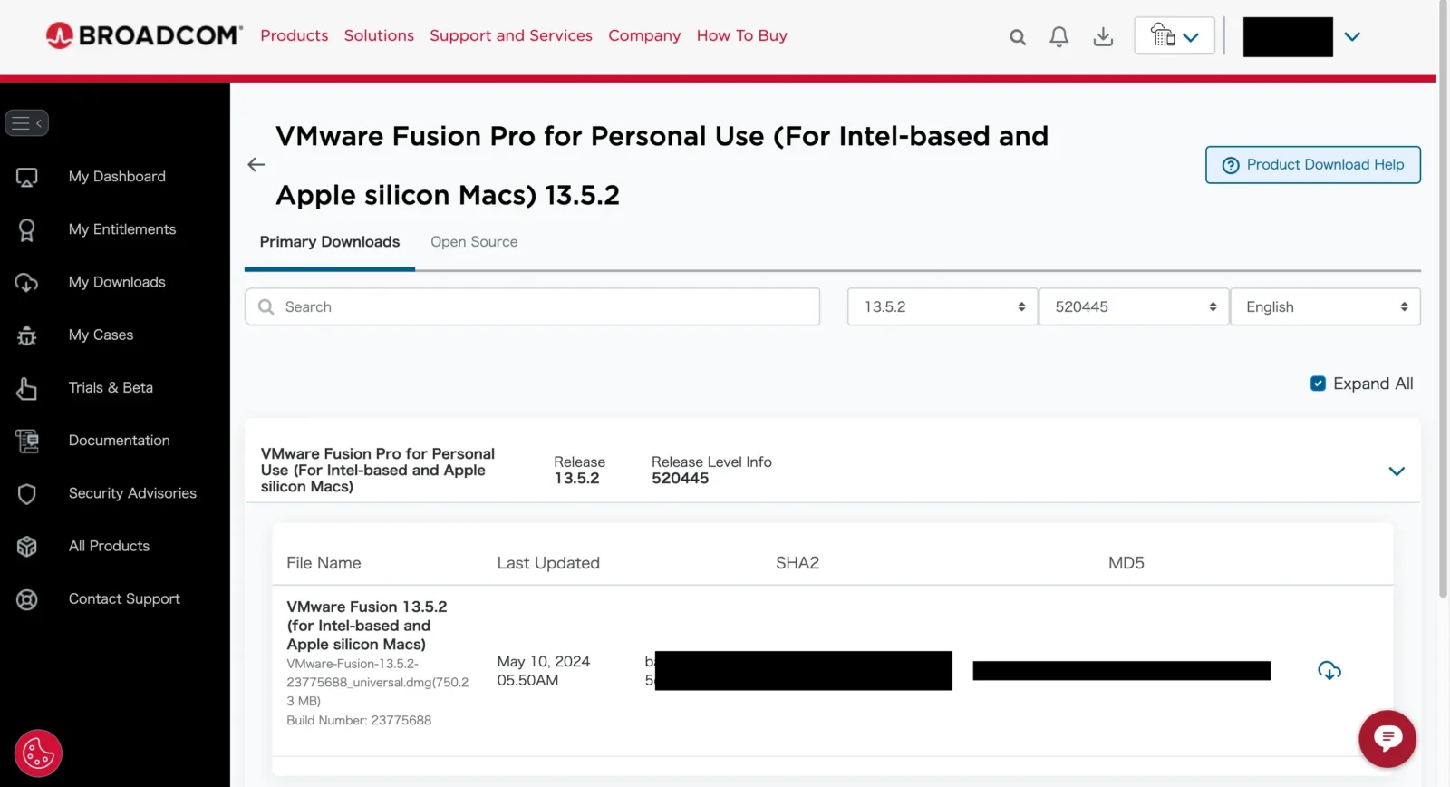Image resolution: width=1450 pixels, height=787 pixels.
Task: Click the Documentation pages icon
Action: pos(27,442)
